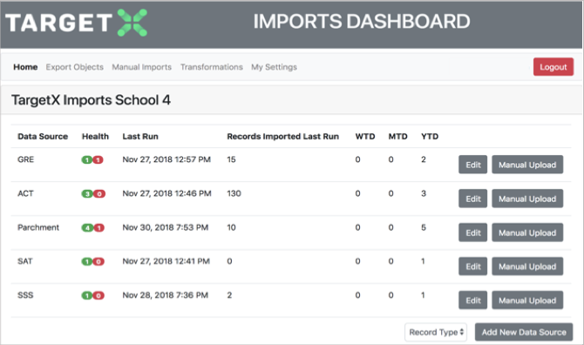The width and height of the screenshot is (584, 345).
Task: Click red health badge for ACT
Action: (99, 194)
